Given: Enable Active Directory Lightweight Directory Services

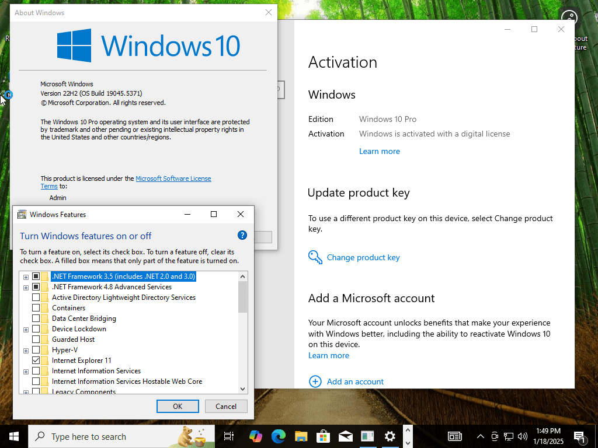Looking at the screenshot, I should [x=36, y=297].
